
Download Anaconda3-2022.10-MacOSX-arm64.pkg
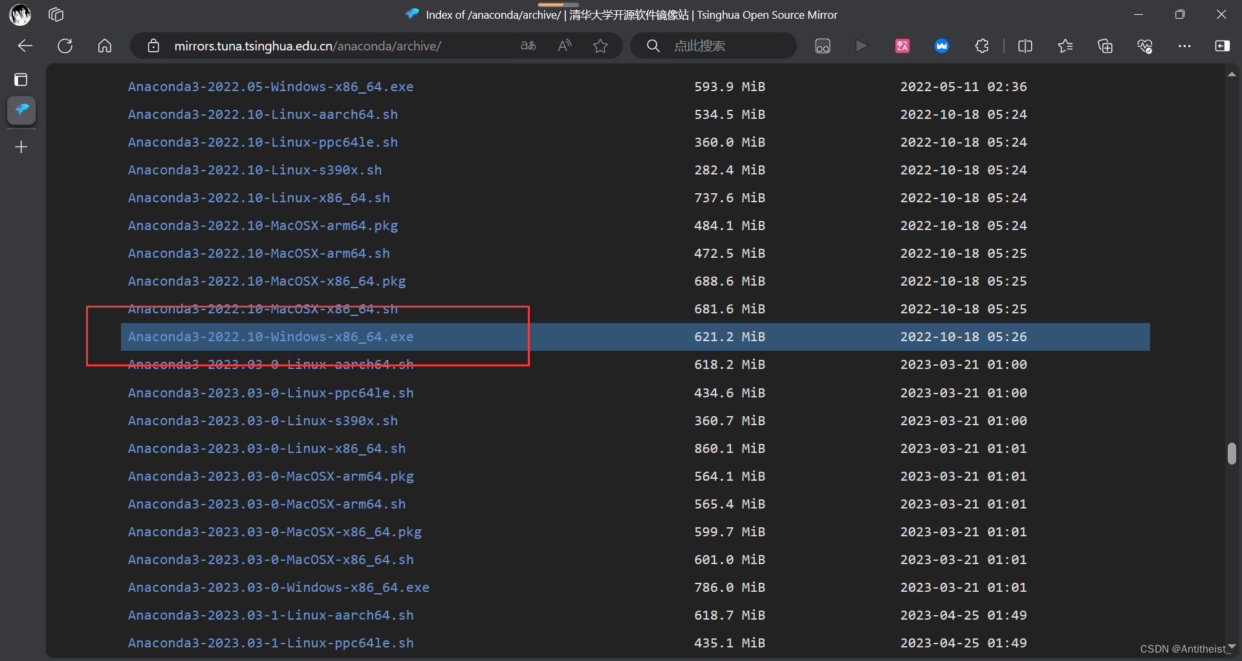pyautogui.click(x=263, y=226)
